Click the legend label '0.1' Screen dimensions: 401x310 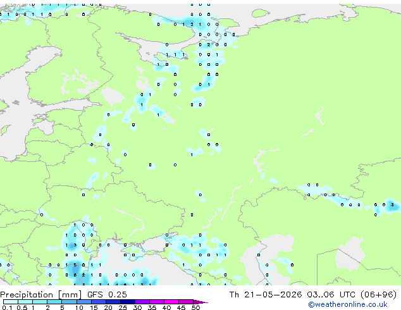7,307
